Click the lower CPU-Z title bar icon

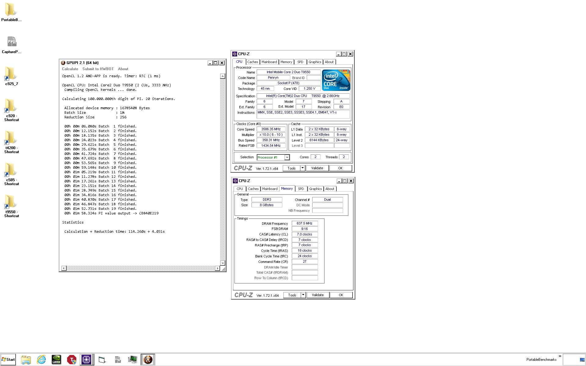click(x=235, y=181)
